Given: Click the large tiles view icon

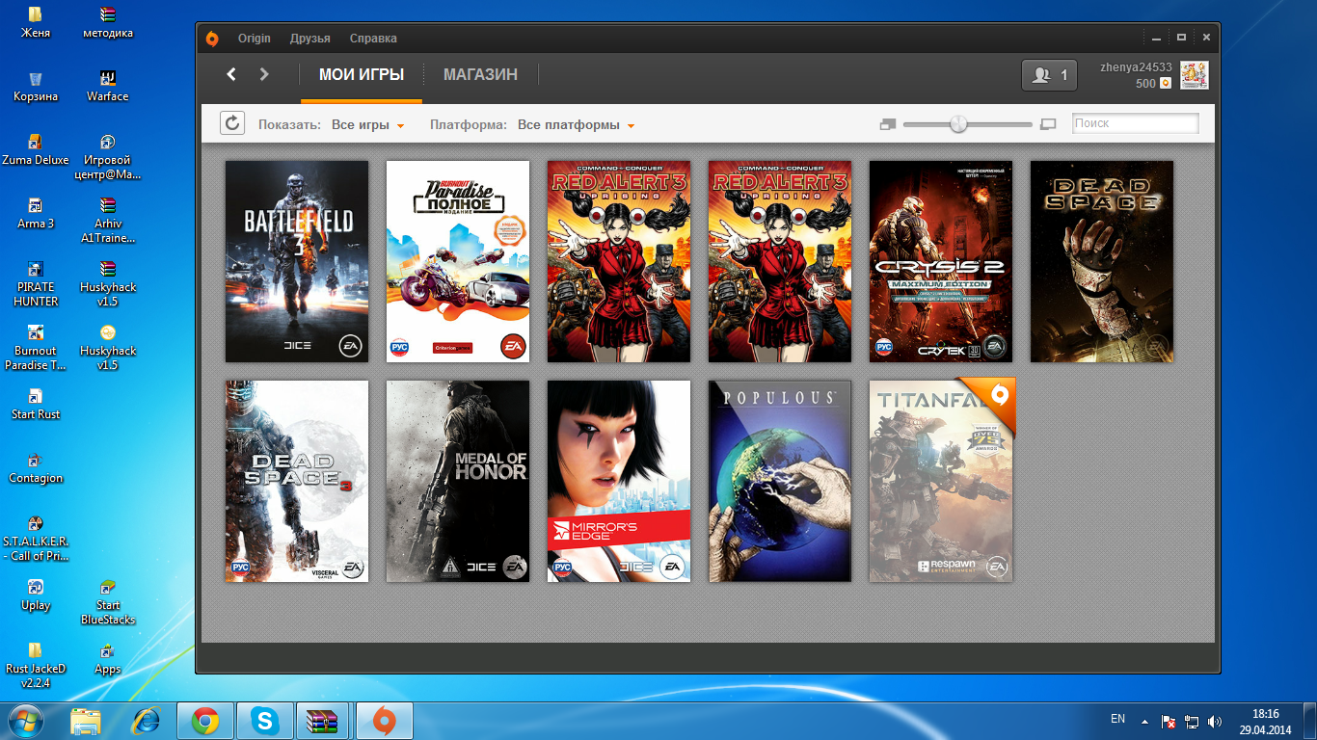Looking at the screenshot, I should pos(1048,124).
